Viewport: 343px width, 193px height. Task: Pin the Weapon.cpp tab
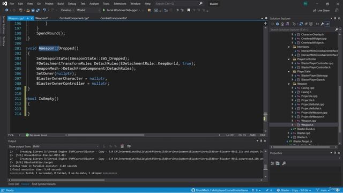[28, 18]
